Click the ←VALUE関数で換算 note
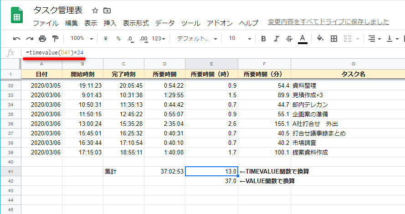The image size is (405, 214). pos(267,181)
